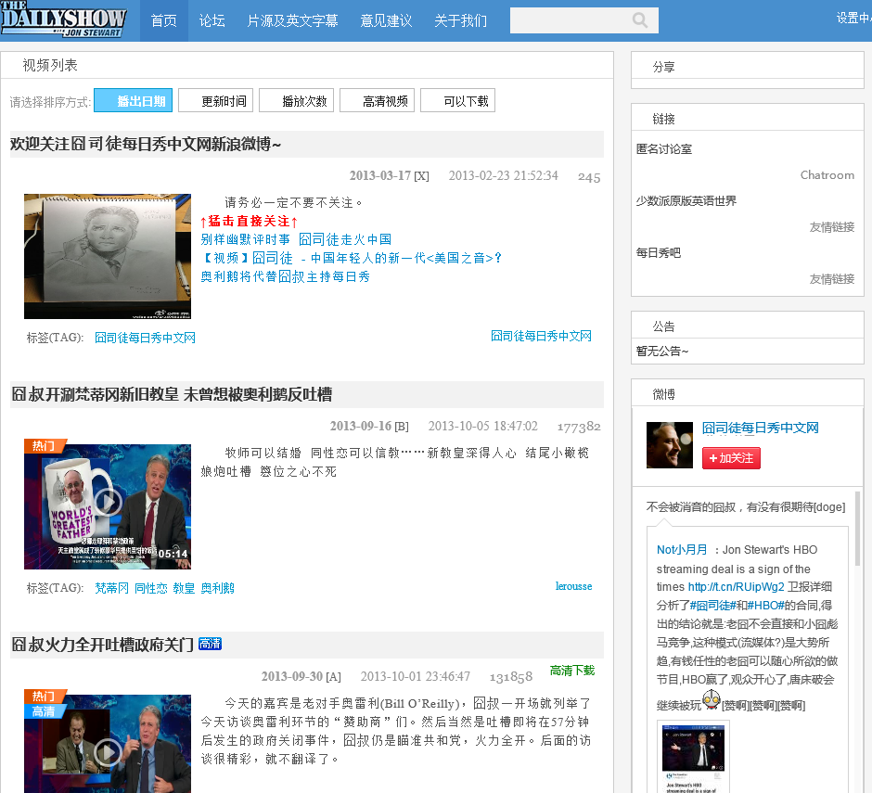This screenshot has height=793, width=872.
Task: Click author link 囧司徒每日秀中文网 at right of first post
Action: click(541, 336)
